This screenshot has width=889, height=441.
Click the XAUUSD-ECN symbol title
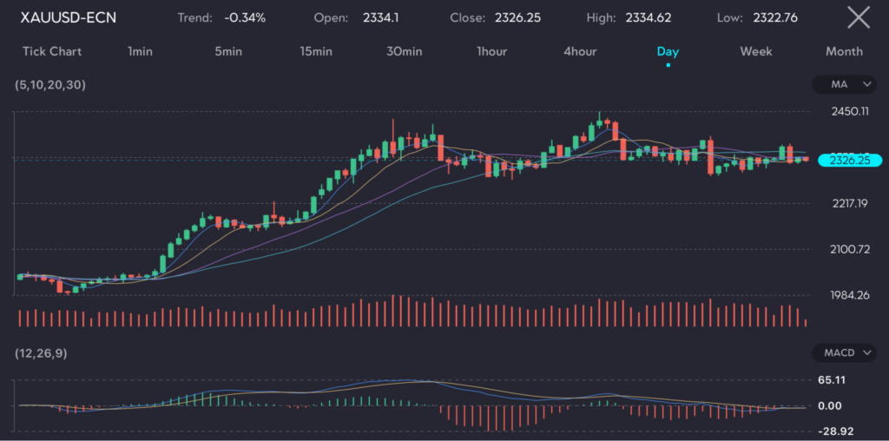[68, 17]
